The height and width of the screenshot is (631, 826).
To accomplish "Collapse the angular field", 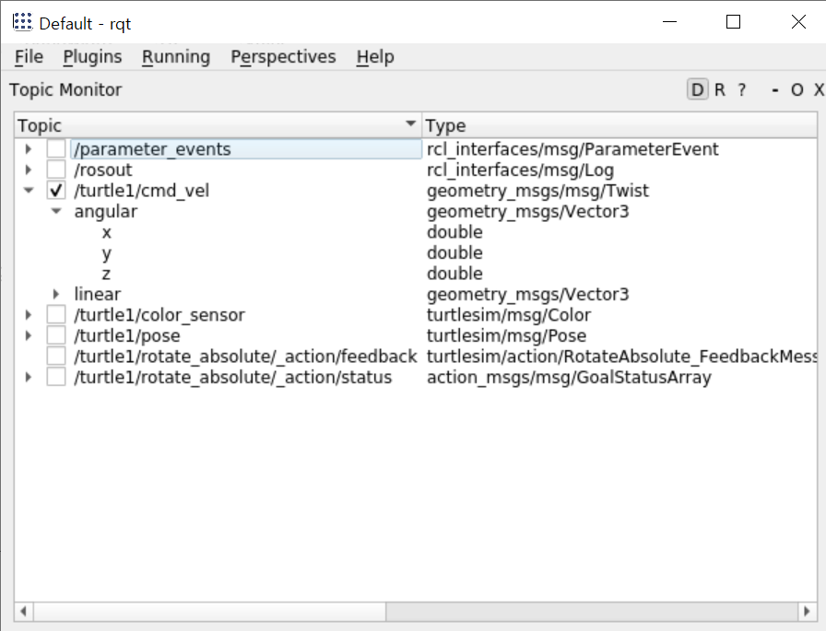I will (56, 211).
